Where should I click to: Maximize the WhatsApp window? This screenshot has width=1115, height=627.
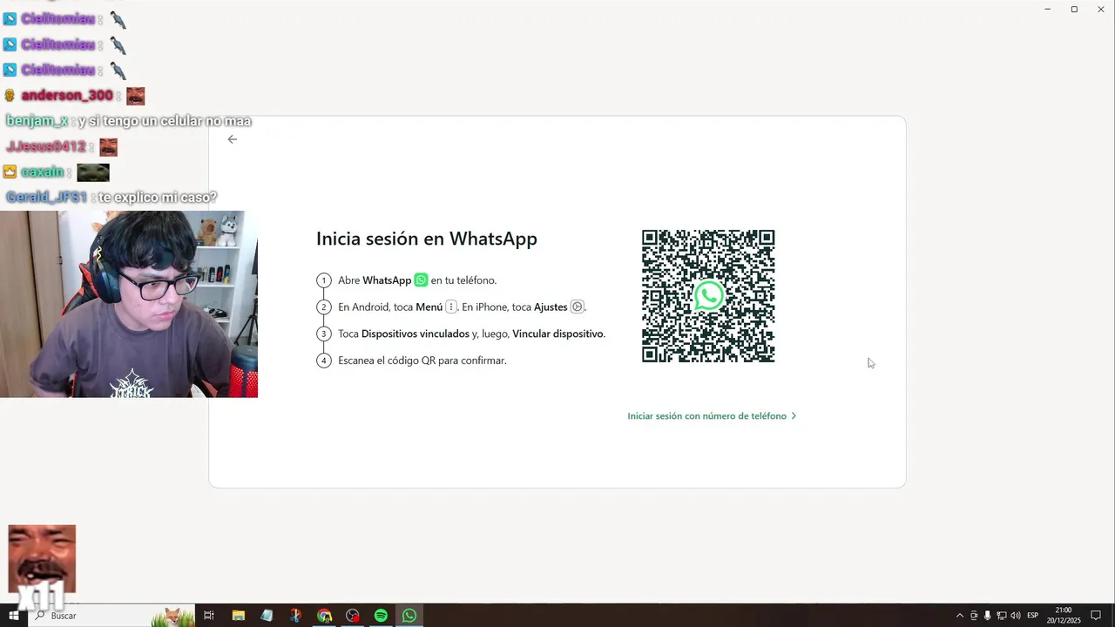pyautogui.click(x=1074, y=9)
